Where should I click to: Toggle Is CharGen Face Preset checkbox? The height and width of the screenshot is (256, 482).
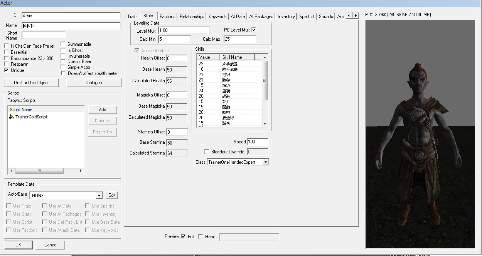6,46
